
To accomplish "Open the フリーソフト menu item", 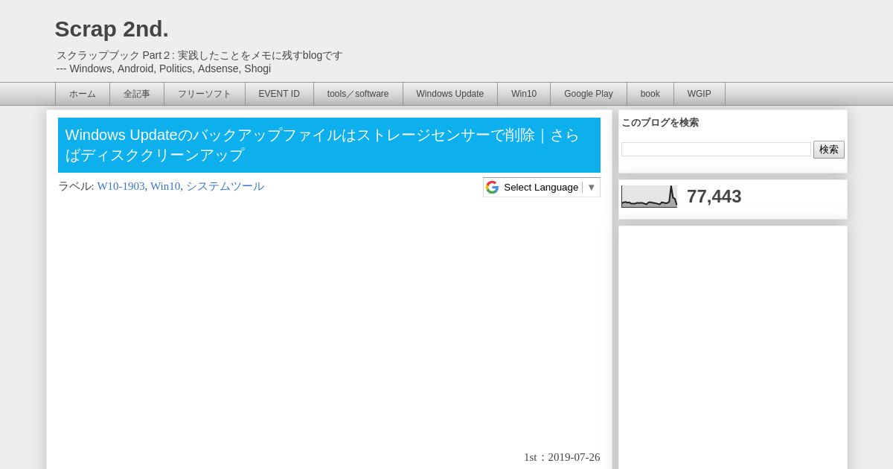I will tap(205, 94).
